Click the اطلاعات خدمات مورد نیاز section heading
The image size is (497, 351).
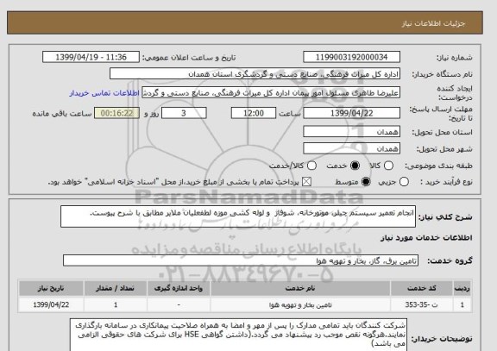pos(426,238)
